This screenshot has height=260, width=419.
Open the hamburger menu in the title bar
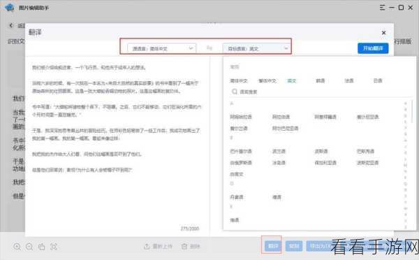[383, 8]
